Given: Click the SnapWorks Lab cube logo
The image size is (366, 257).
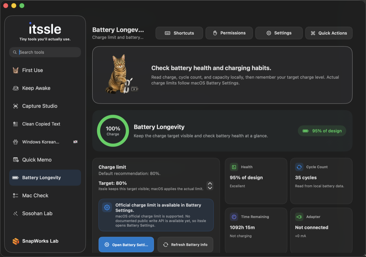Looking at the screenshot, I should [x=16, y=241].
